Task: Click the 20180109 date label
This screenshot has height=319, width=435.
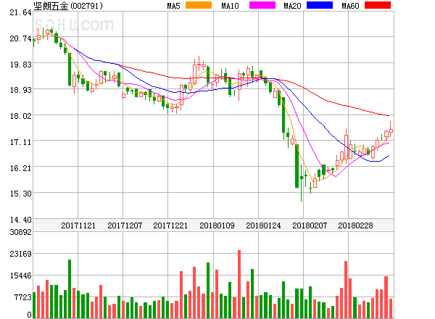Action: point(217,225)
